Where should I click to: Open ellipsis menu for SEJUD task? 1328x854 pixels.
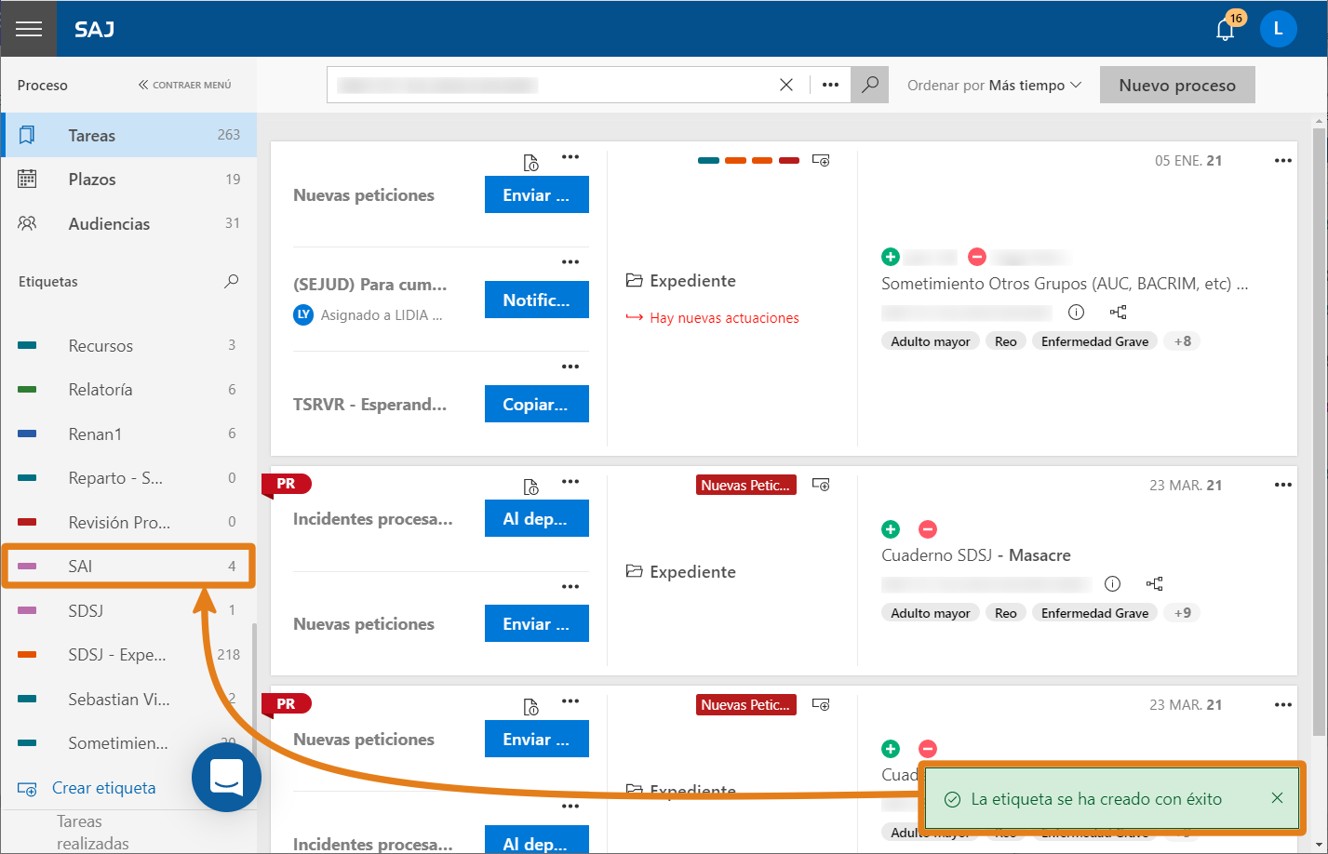pyautogui.click(x=570, y=261)
